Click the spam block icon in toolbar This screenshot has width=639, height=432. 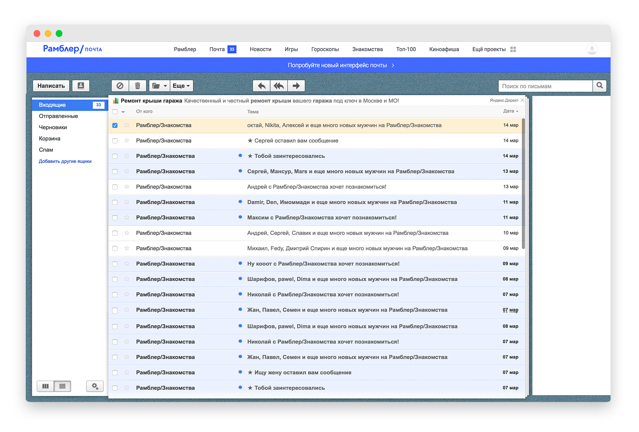tap(120, 86)
